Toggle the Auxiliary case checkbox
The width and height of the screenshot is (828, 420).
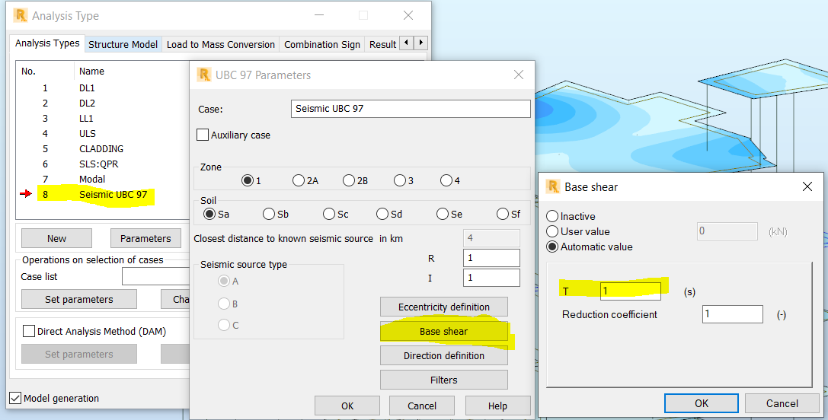coord(203,135)
